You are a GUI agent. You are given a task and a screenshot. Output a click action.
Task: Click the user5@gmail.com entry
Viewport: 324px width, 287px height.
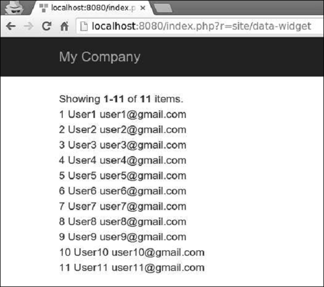143,176
